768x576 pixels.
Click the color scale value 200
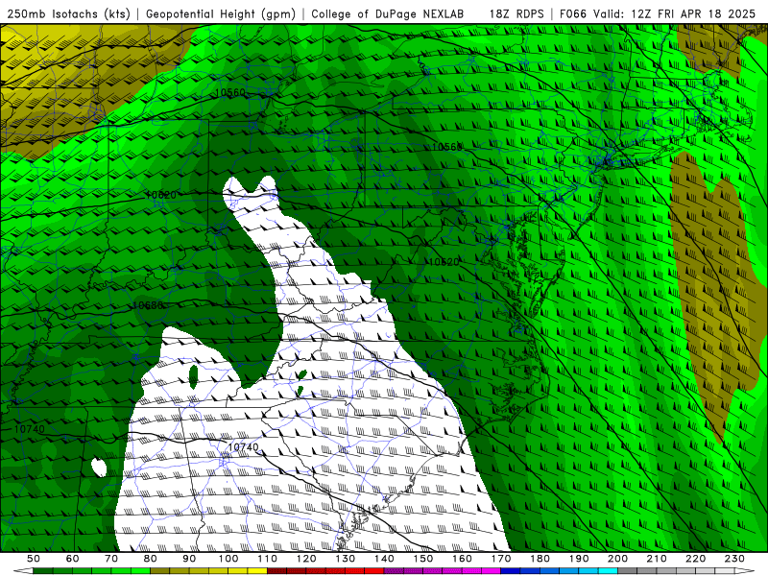[618, 559]
